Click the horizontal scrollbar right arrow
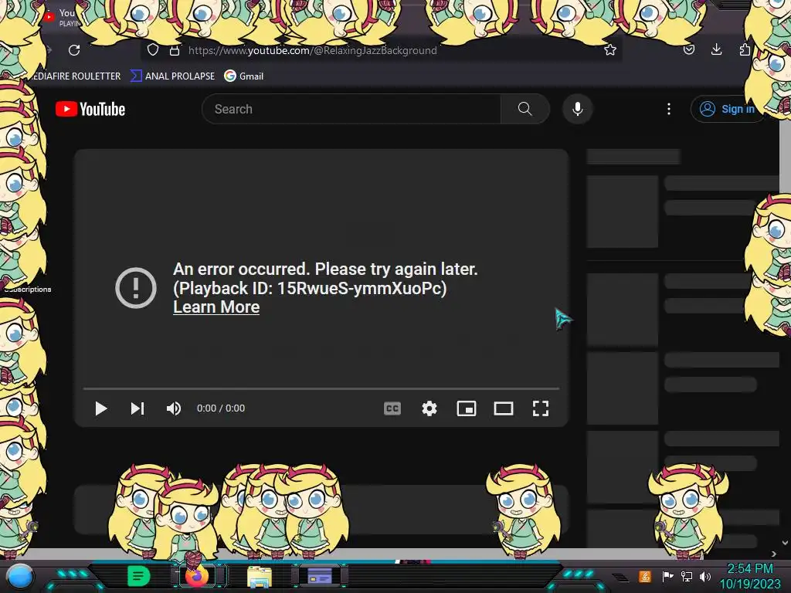The width and height of the screenshot is (791, 593). (x=774, y=554)
